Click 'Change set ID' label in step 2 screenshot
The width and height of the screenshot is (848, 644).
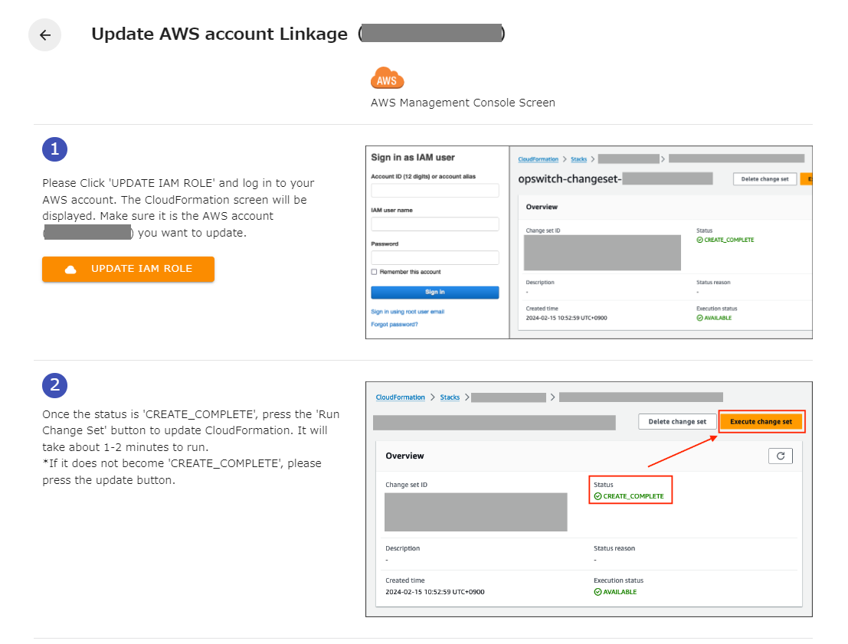[x=406, y=485]
